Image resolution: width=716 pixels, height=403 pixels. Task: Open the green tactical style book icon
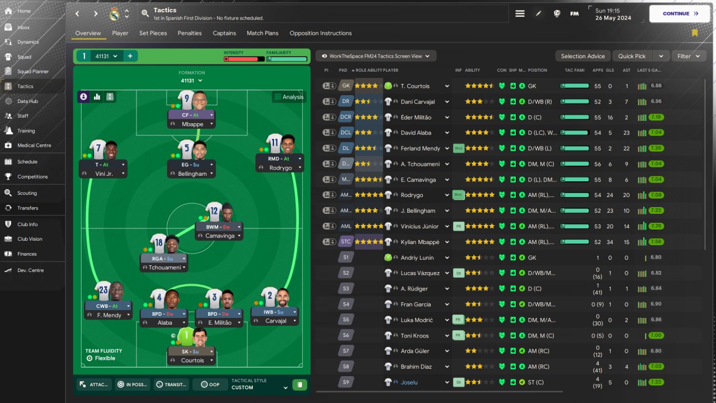pyautogui.click(x=300, y=385)
